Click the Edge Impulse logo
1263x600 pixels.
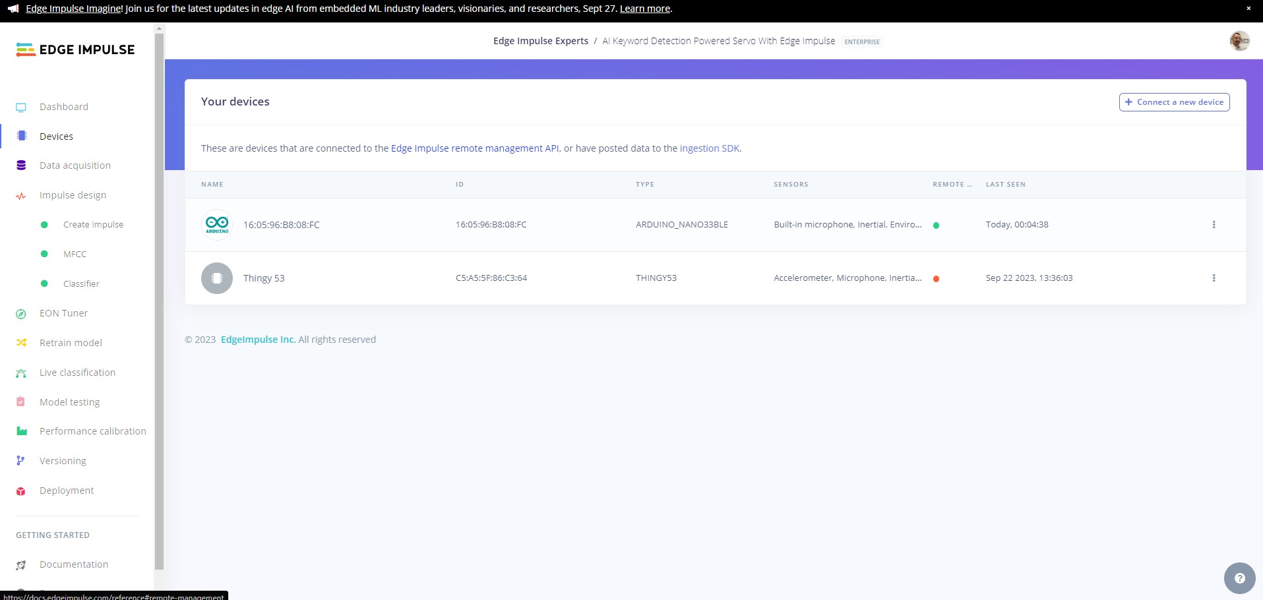tap(75, 49)
